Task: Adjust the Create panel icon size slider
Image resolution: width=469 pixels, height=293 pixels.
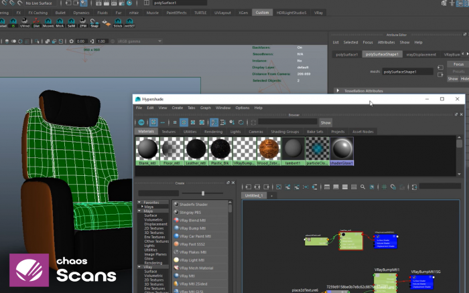Action: coord(203,193)
